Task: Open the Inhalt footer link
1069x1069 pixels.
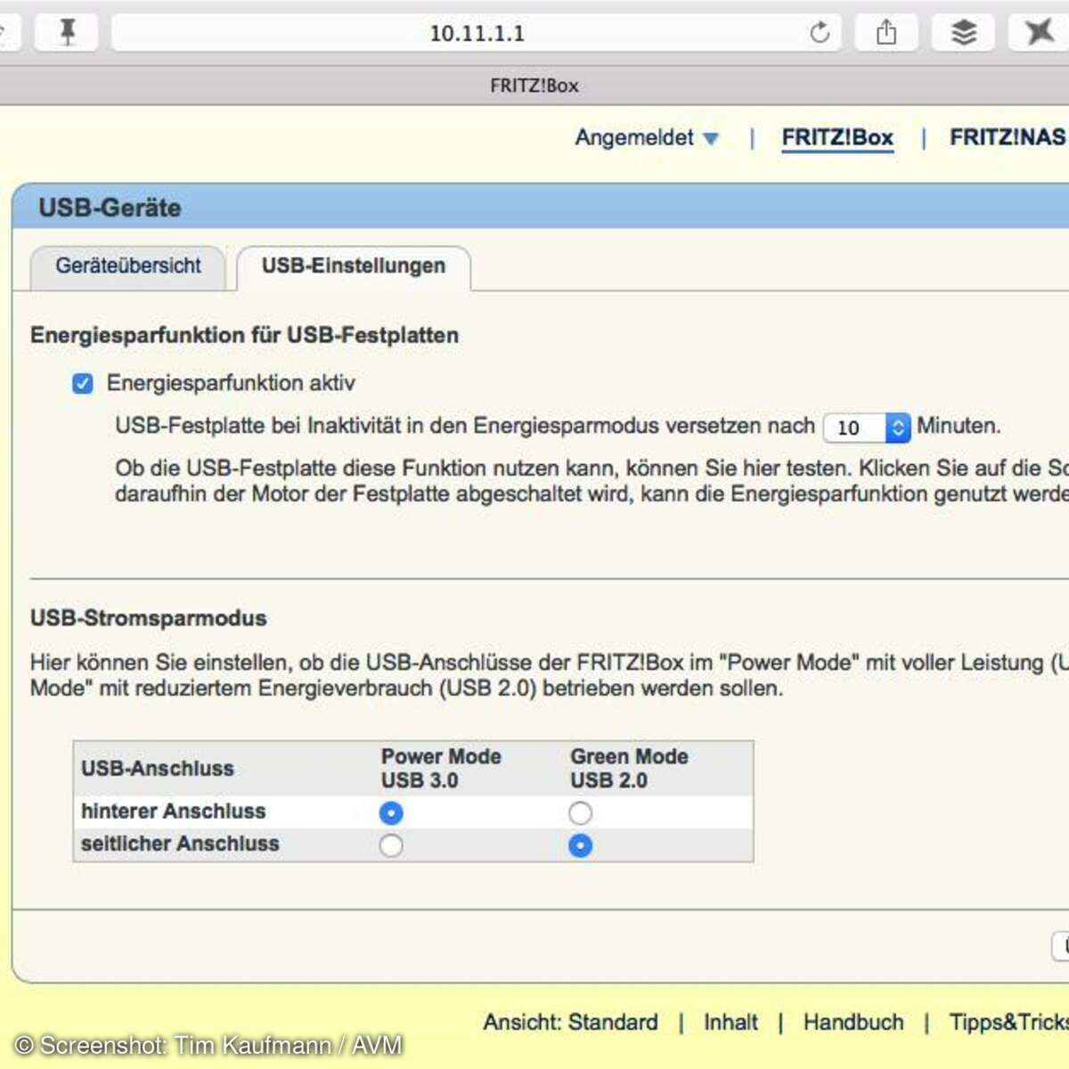Action: coord(730,1022)
